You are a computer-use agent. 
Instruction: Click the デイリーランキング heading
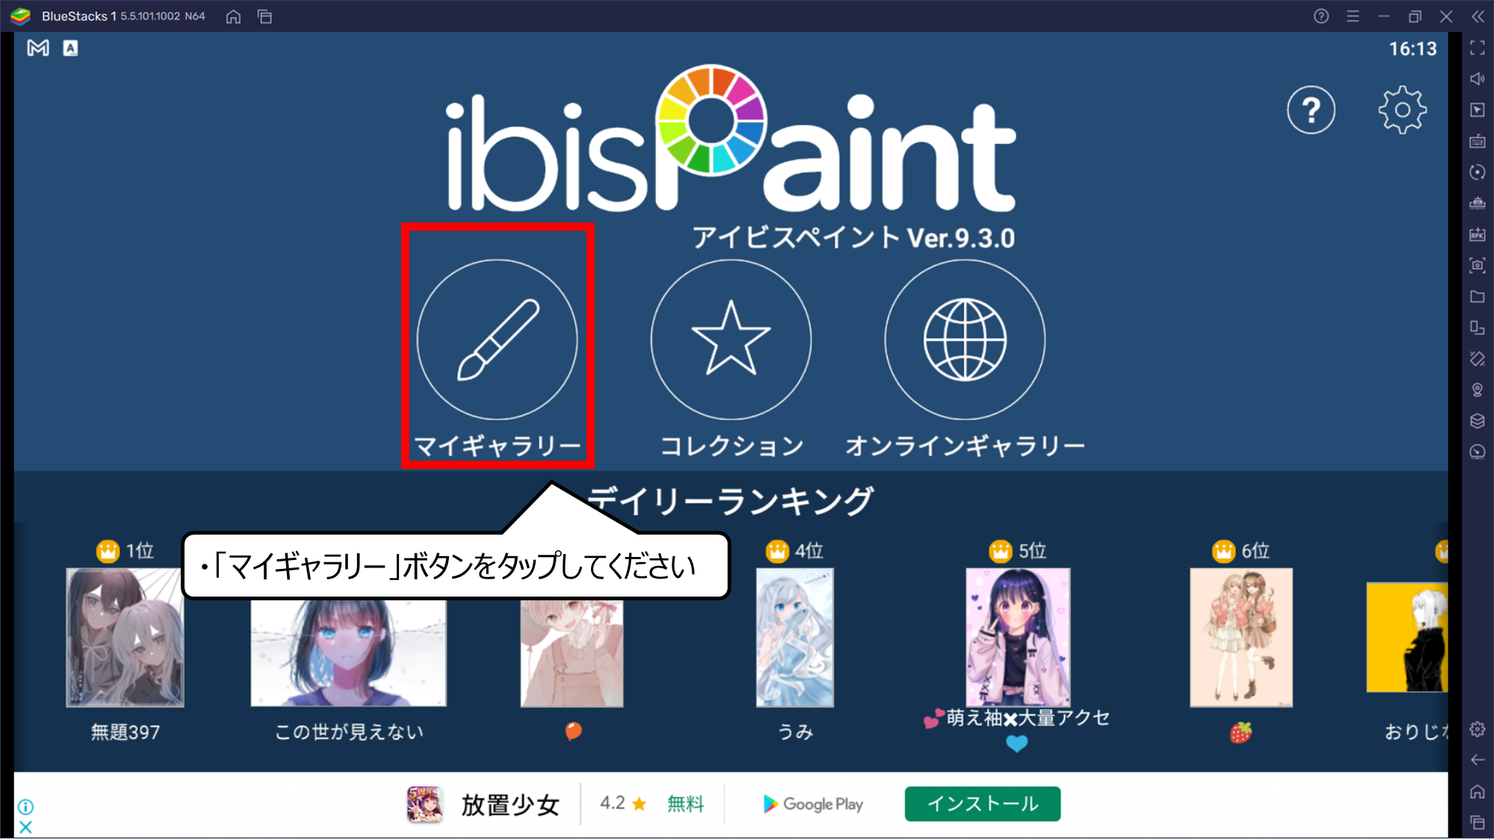click(x=731, y=500)
